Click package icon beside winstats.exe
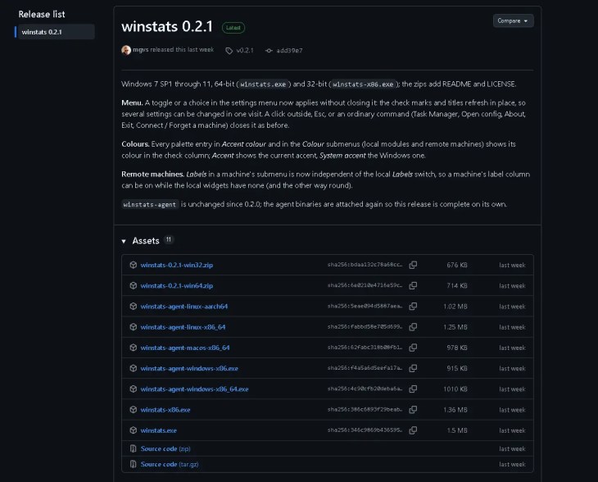Screen dimensions: 598x482 (133, 430)
